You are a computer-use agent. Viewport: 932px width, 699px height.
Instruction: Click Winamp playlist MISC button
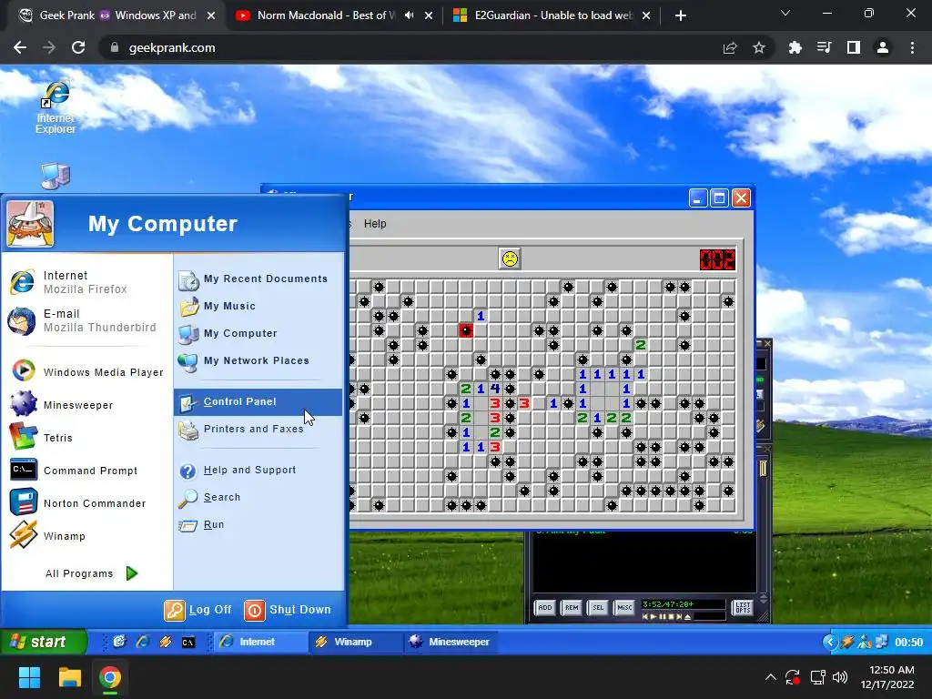(x=624, y=607)
